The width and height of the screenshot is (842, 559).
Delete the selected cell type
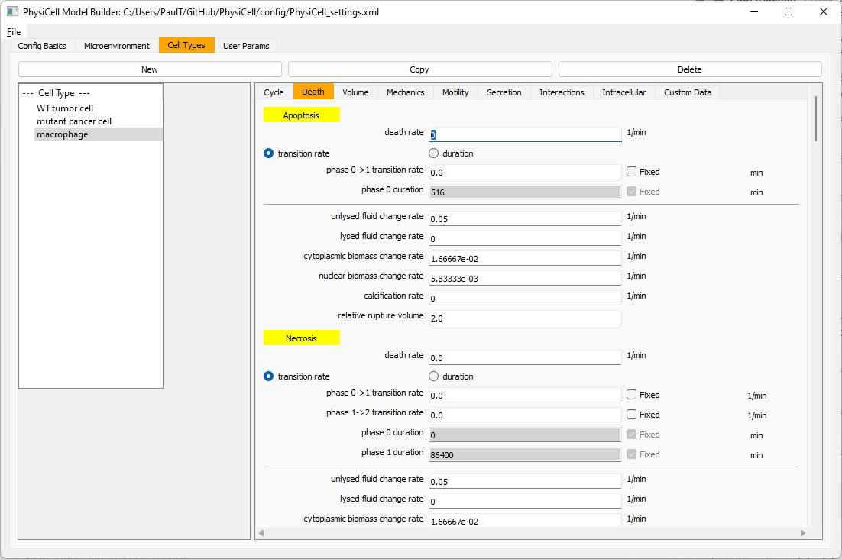click(689, 69)
